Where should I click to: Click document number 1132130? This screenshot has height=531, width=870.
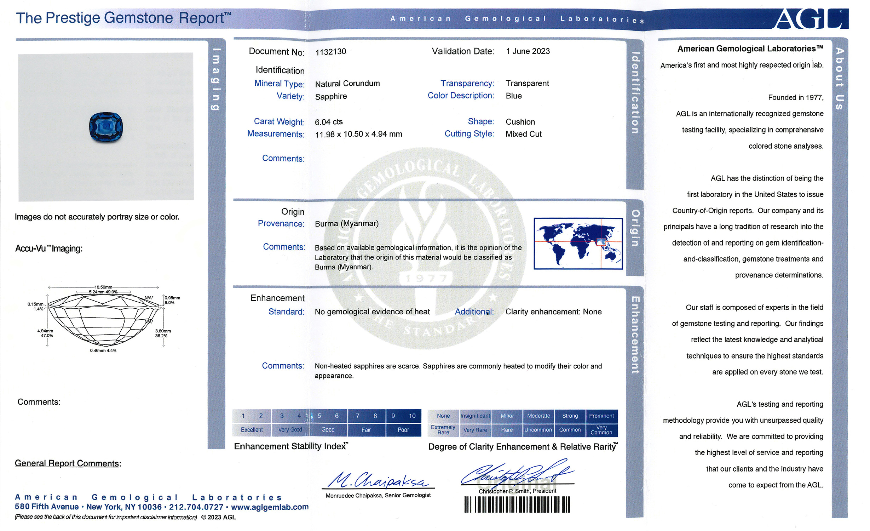[x=330, y=52]
